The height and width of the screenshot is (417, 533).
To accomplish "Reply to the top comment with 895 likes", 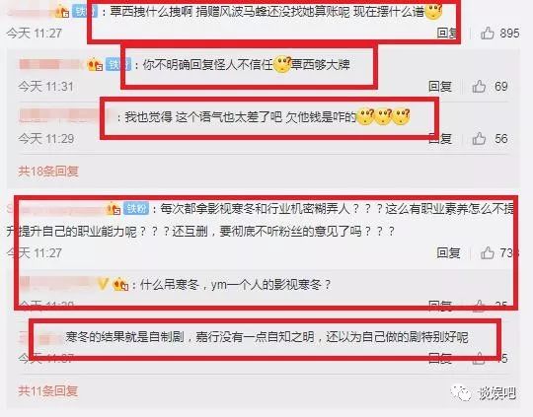I will (448, 34).
